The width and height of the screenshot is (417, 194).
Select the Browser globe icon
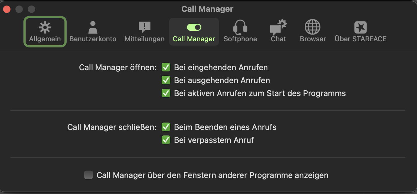tap(312, 27)
